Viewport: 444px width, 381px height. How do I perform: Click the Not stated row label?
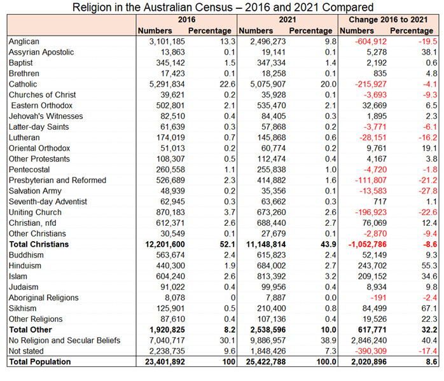tap(26, 351)
